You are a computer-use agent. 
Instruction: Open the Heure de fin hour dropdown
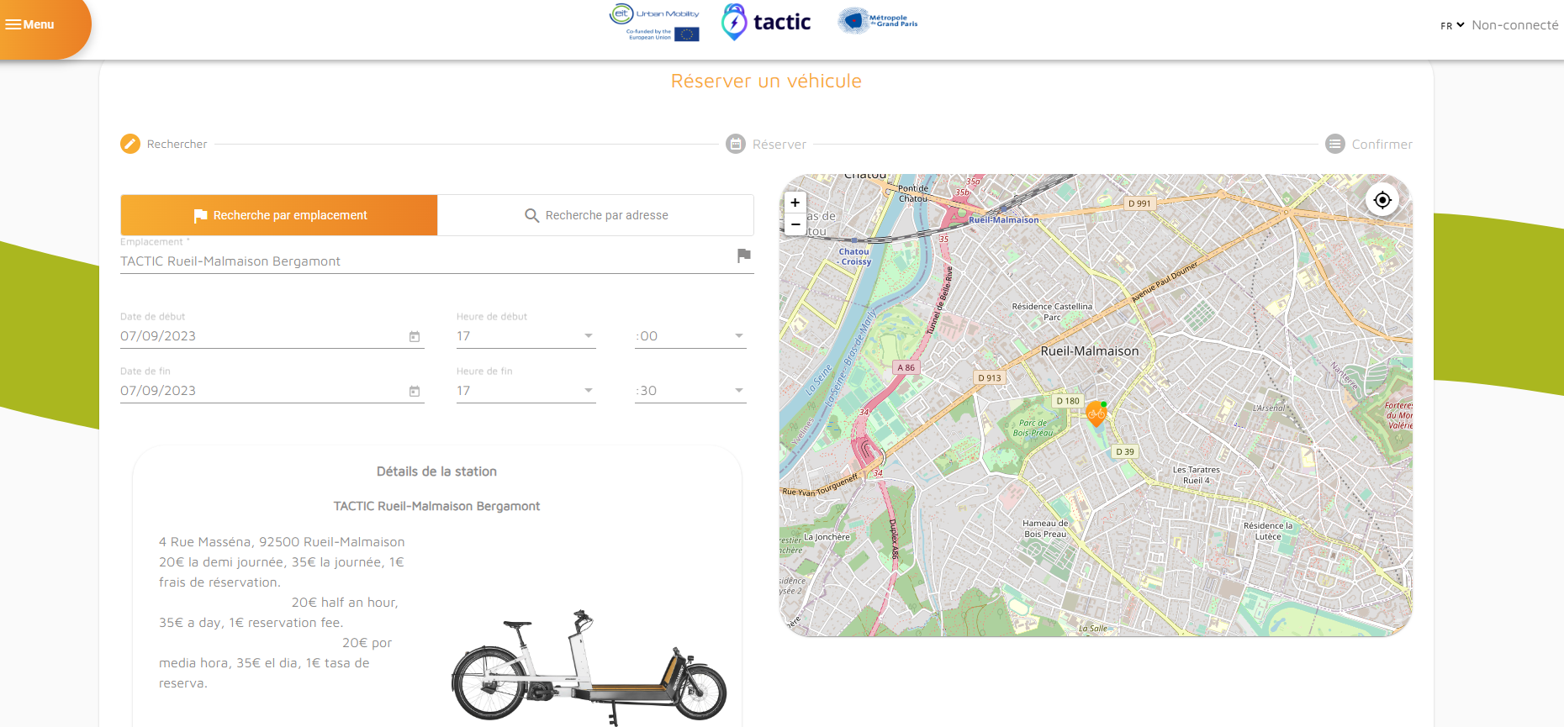tap(526, 391)
